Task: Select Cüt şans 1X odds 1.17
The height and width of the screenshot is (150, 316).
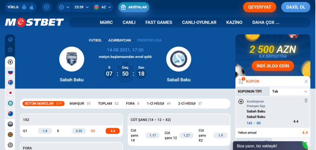Action: [152, 135]
